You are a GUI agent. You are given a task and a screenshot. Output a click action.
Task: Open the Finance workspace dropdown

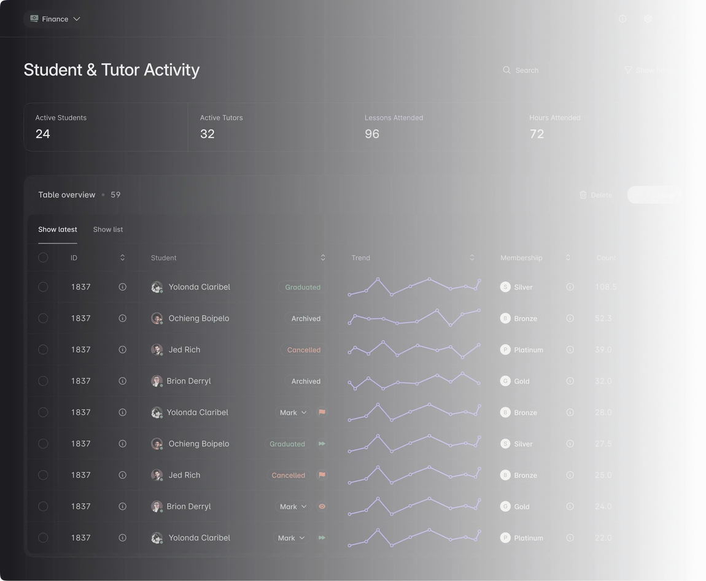[x=55, y=19]
